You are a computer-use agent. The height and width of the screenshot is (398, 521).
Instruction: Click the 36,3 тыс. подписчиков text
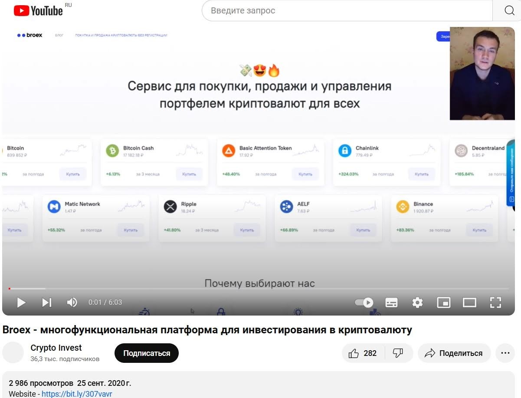65,359
